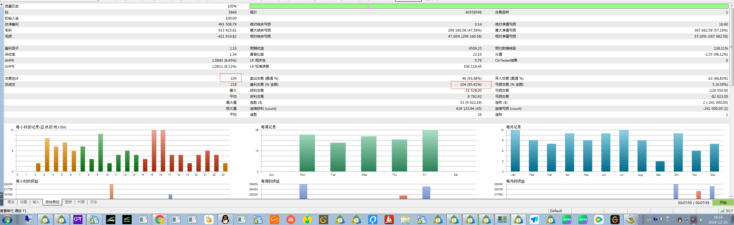The width and height of the screenshot is (734, 225).
Task: Click the keyboard icon in system tray
Action: point(649,220)
